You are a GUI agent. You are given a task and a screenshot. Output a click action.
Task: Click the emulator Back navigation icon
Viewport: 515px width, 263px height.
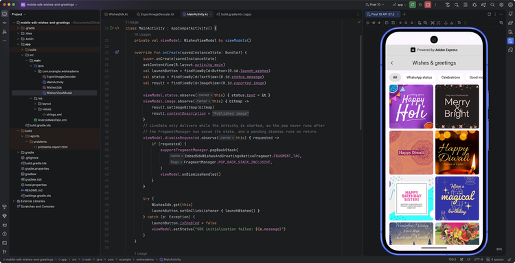(400, 23)
